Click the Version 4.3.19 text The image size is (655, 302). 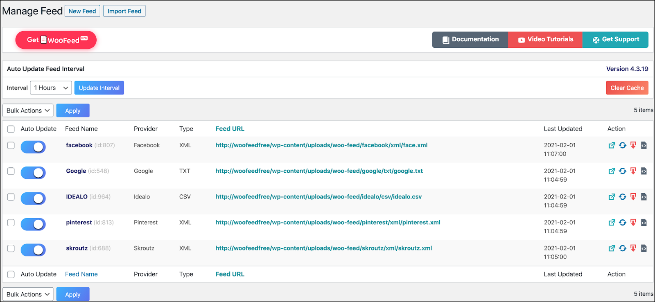click(x=627, y=69)
